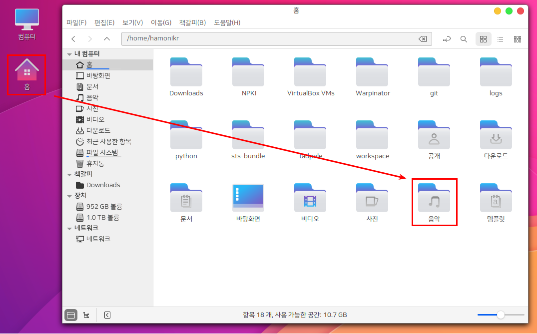Screen dimensions: 537x334
Task: Switch to compact view
Action: pyautogui.click(x=518, y=39)
